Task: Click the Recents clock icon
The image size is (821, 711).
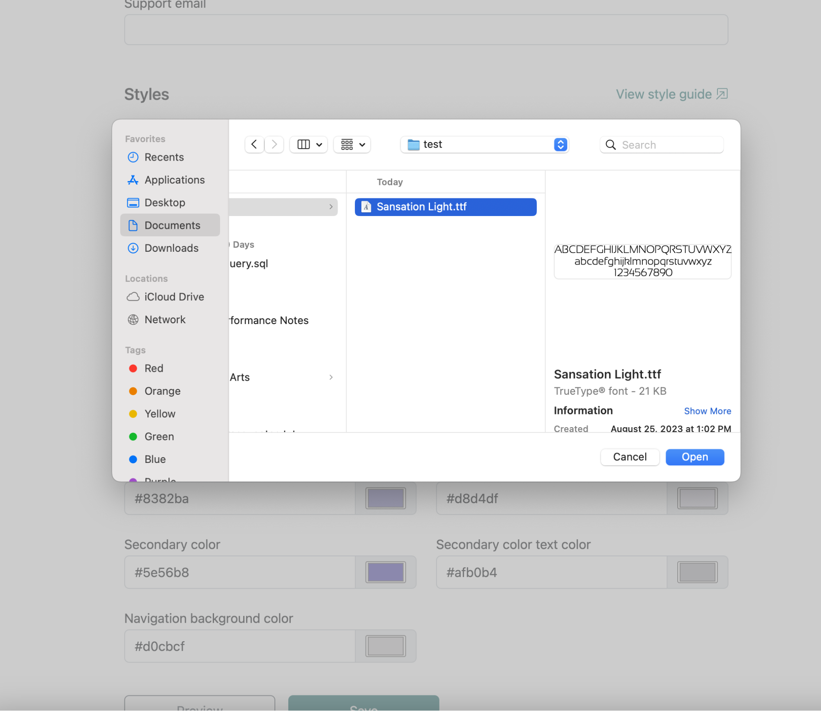Action: coord(133,157)
